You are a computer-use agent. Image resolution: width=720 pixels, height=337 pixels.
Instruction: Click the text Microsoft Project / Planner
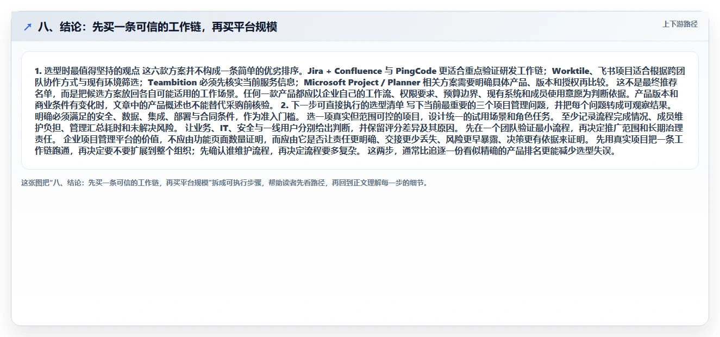362,83
